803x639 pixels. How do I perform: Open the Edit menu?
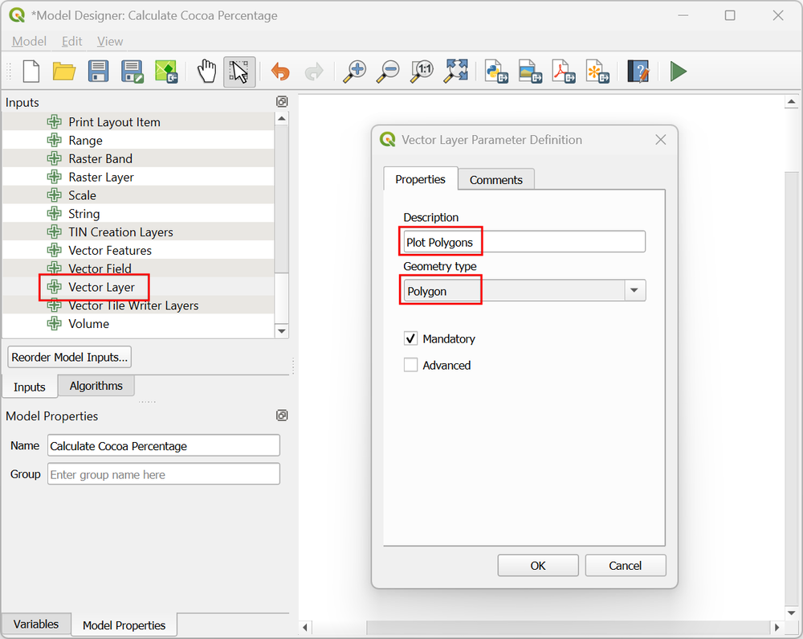(71, 41)
